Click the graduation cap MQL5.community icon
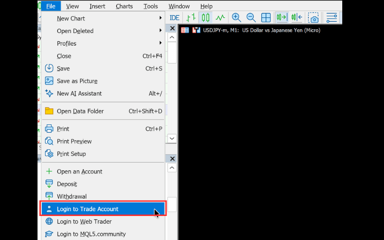Viewport: 384px width, 240px height. pos(49,234)
